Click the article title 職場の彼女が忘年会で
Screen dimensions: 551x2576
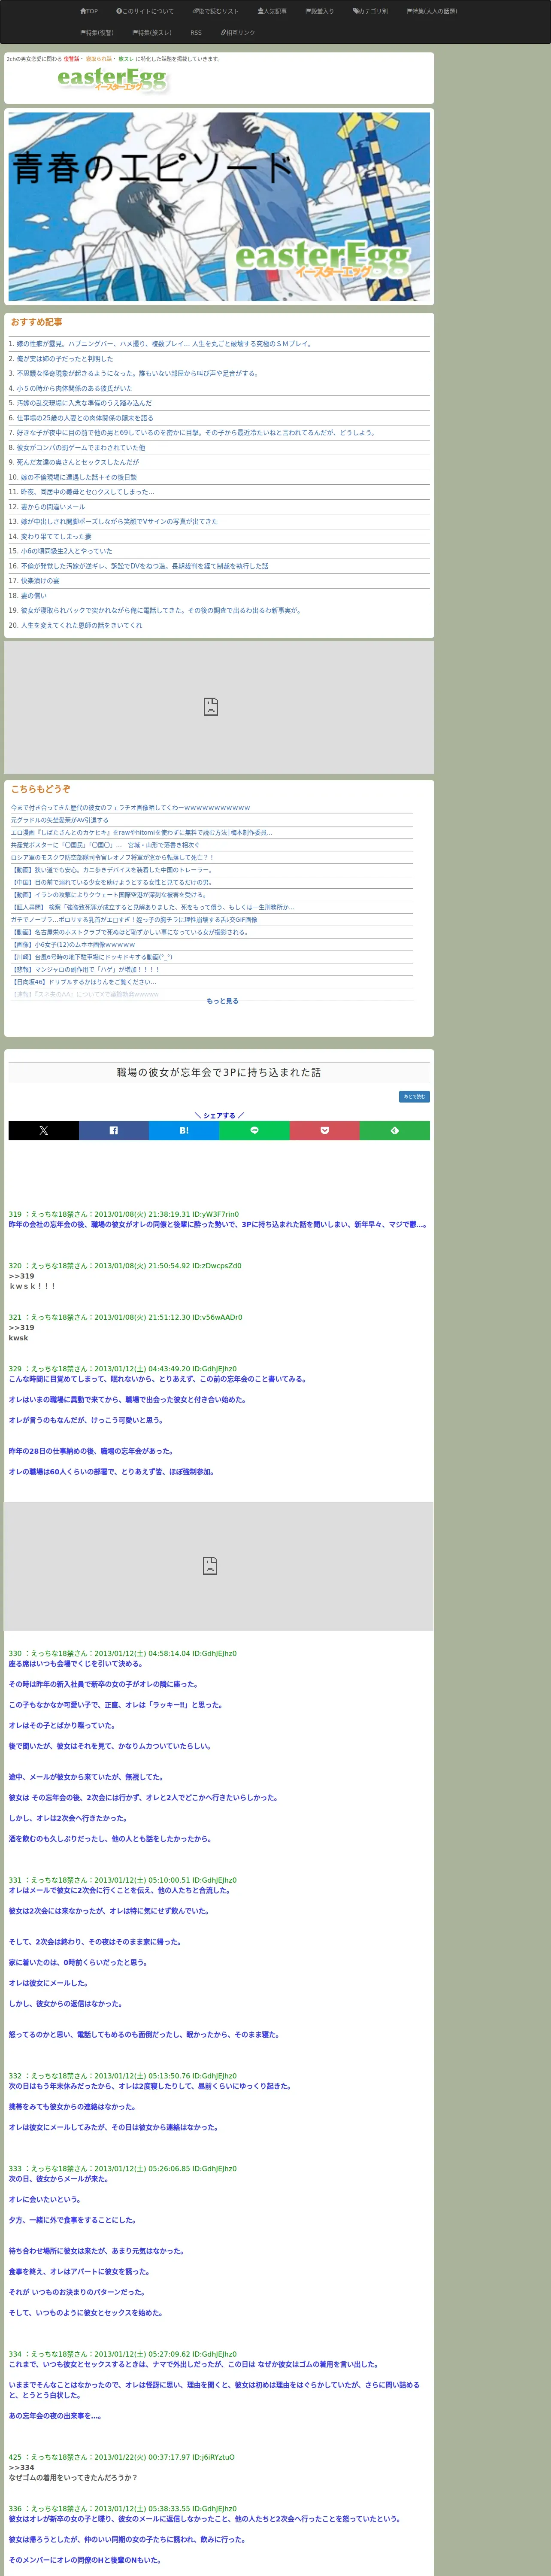219,1072
